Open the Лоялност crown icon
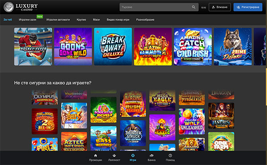 [114, 155]
